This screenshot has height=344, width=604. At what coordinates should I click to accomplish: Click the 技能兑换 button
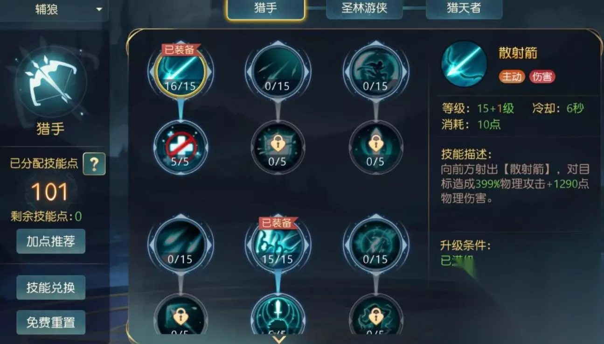point(51,287)
